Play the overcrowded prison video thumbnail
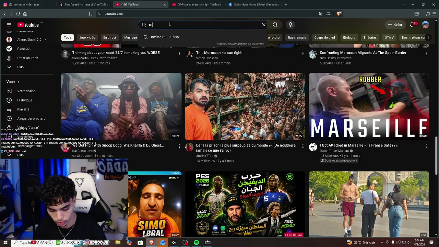Image resolution: width=439 pixels, height=247 pixels. click(245, 106)
